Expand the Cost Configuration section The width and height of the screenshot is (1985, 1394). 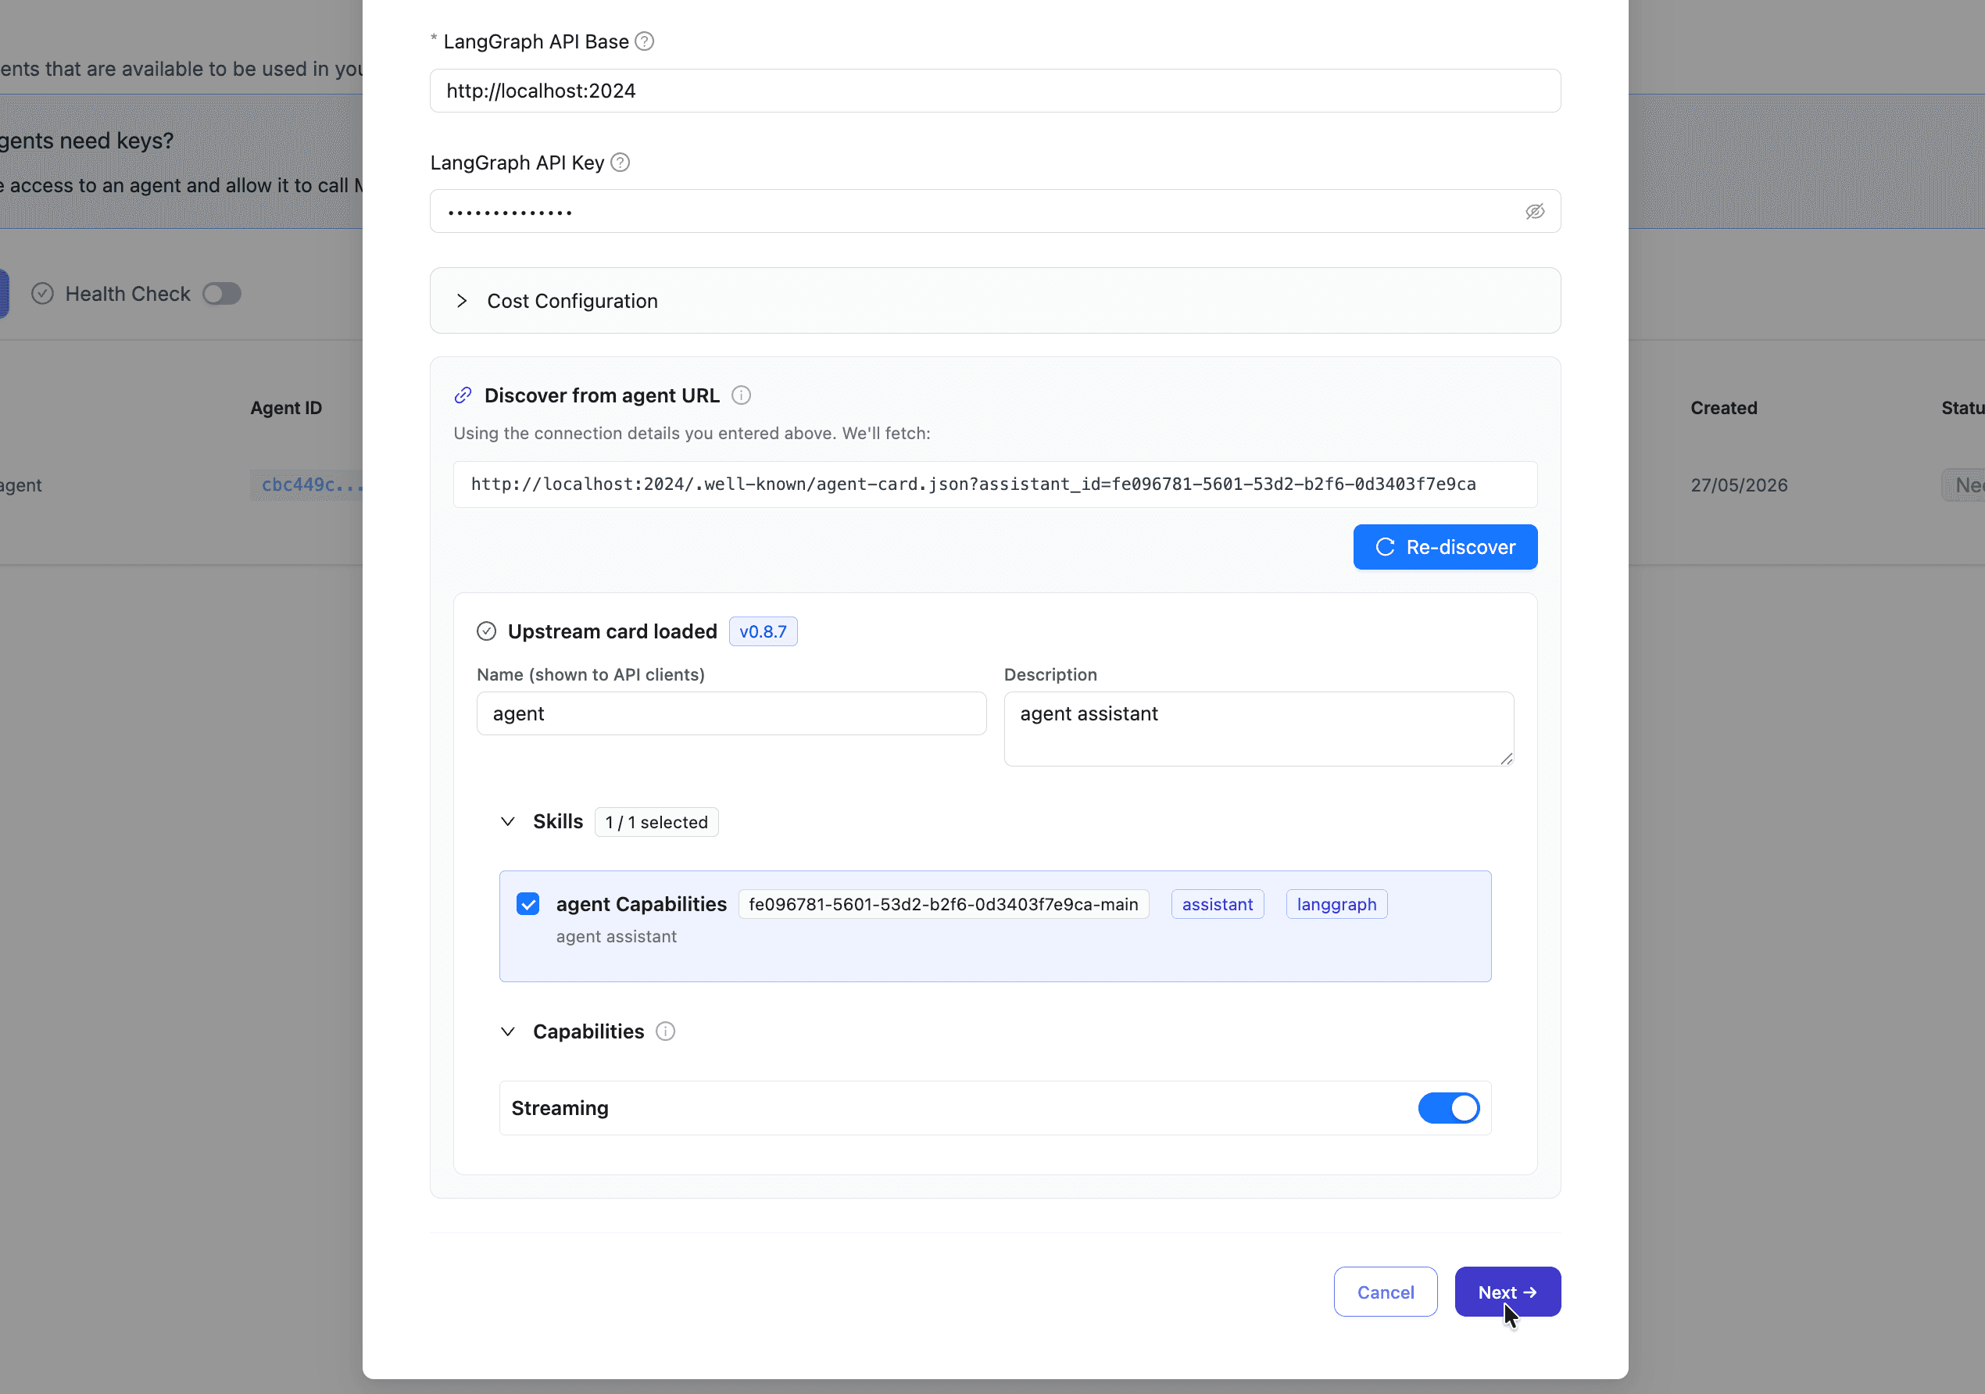coord(995,301)
